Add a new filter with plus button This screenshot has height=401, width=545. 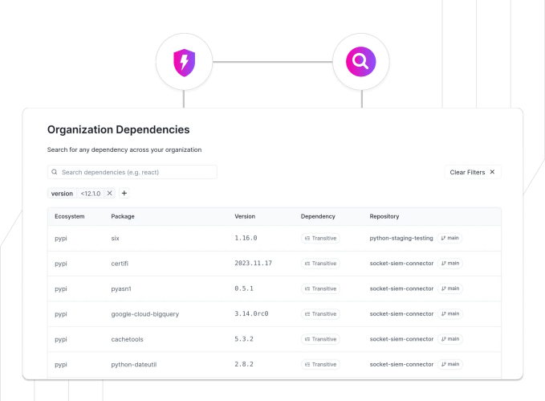(124, 193)
